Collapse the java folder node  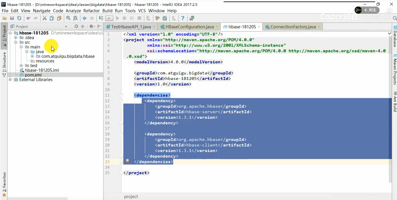point(27,52)
